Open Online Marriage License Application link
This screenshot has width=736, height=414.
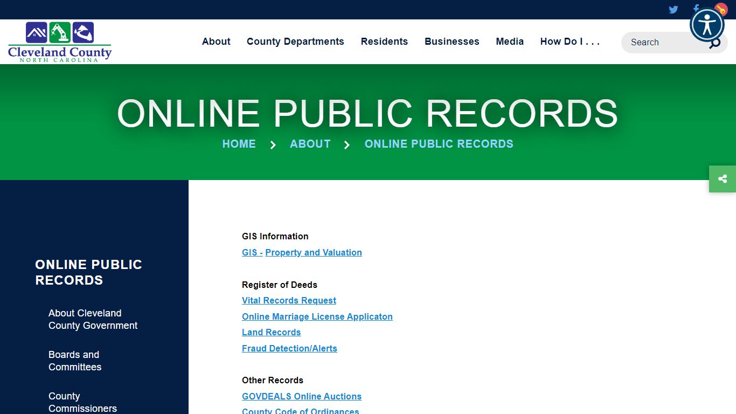point(317,316)
